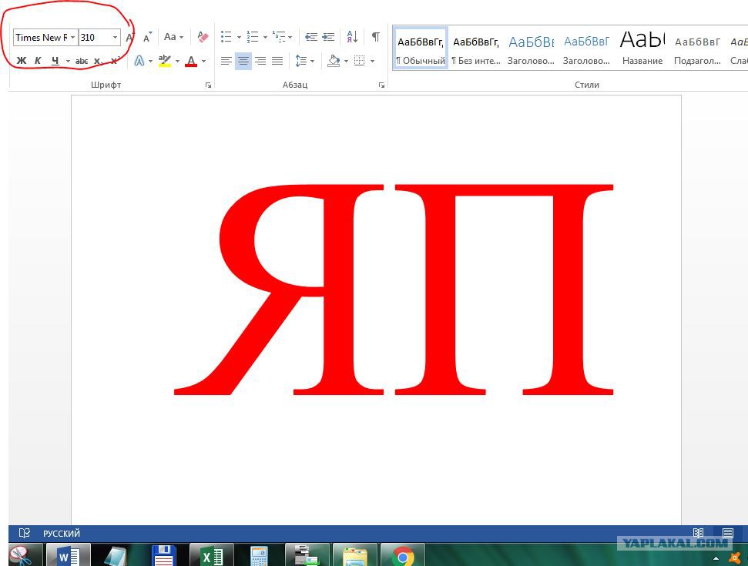Open the Times New Roman font dropdown
Viewport: 748px width, 566px height.
(x=72, y=37)
